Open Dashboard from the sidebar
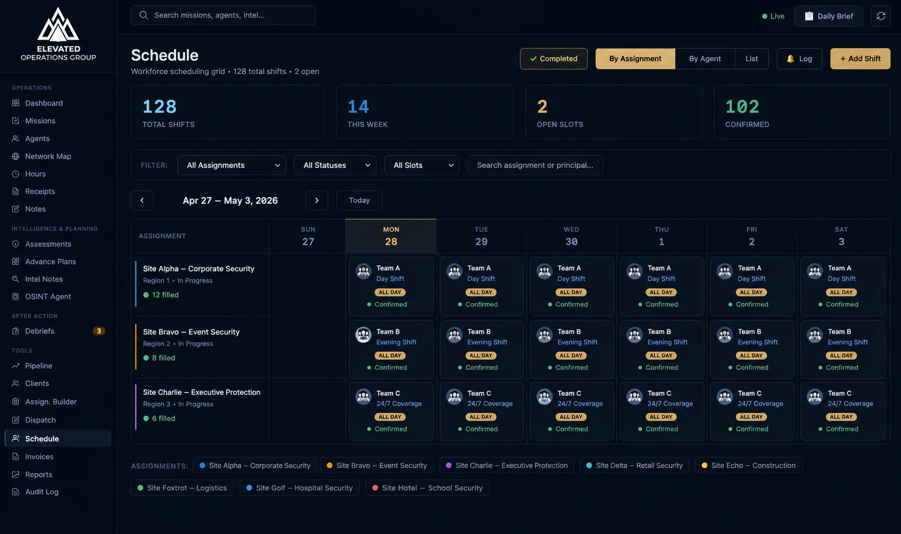 tap(58, 103)
